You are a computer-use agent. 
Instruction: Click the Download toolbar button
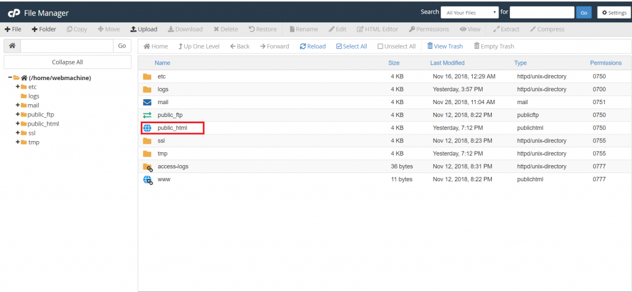(185, 30)
